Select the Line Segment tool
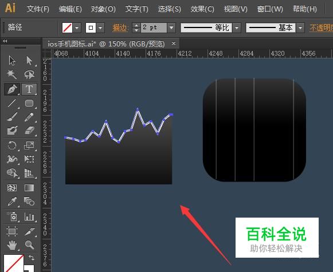This screenshot has width=333, height=272. click(12, 103)
